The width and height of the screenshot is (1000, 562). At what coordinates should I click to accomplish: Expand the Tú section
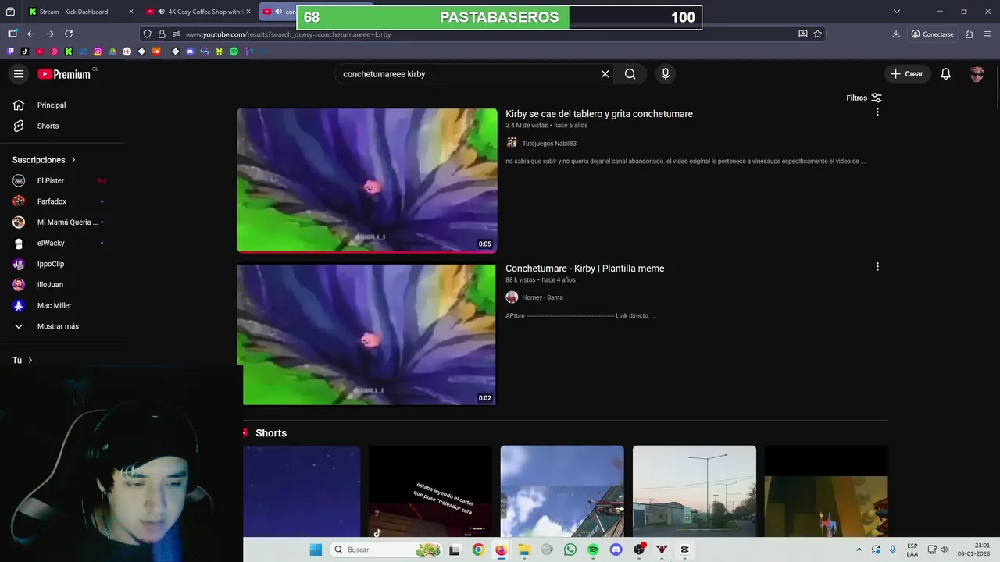pos(23,361)
